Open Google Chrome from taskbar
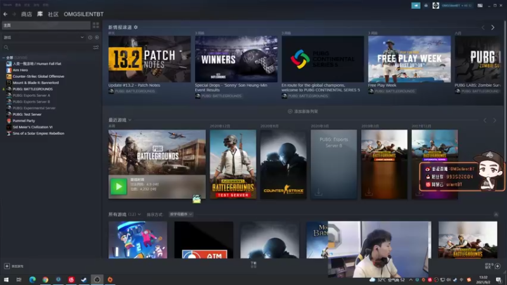This screenshot has height=285, width=507. [45, 279]
